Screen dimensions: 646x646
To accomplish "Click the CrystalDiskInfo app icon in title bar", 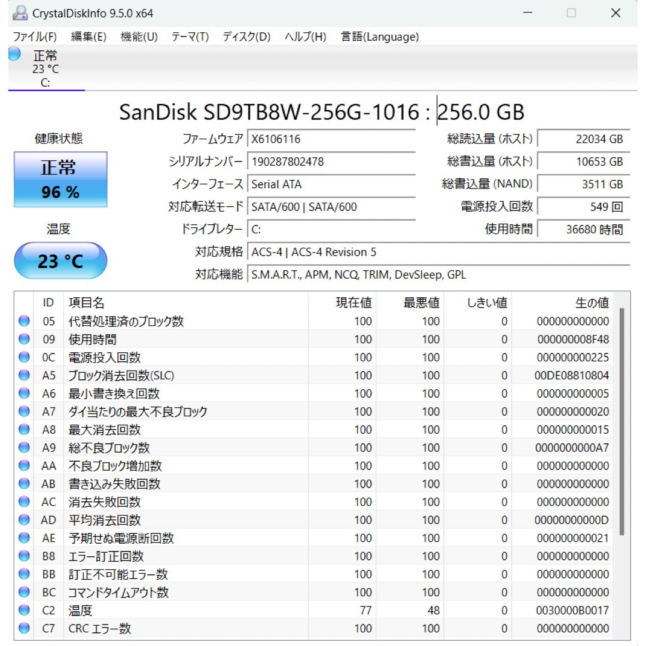I will pos(20,13).
